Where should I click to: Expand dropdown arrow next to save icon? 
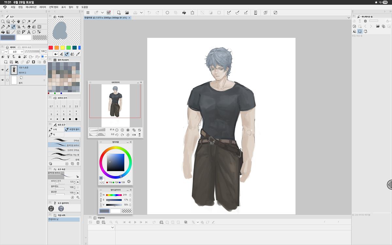coord(141,12)
